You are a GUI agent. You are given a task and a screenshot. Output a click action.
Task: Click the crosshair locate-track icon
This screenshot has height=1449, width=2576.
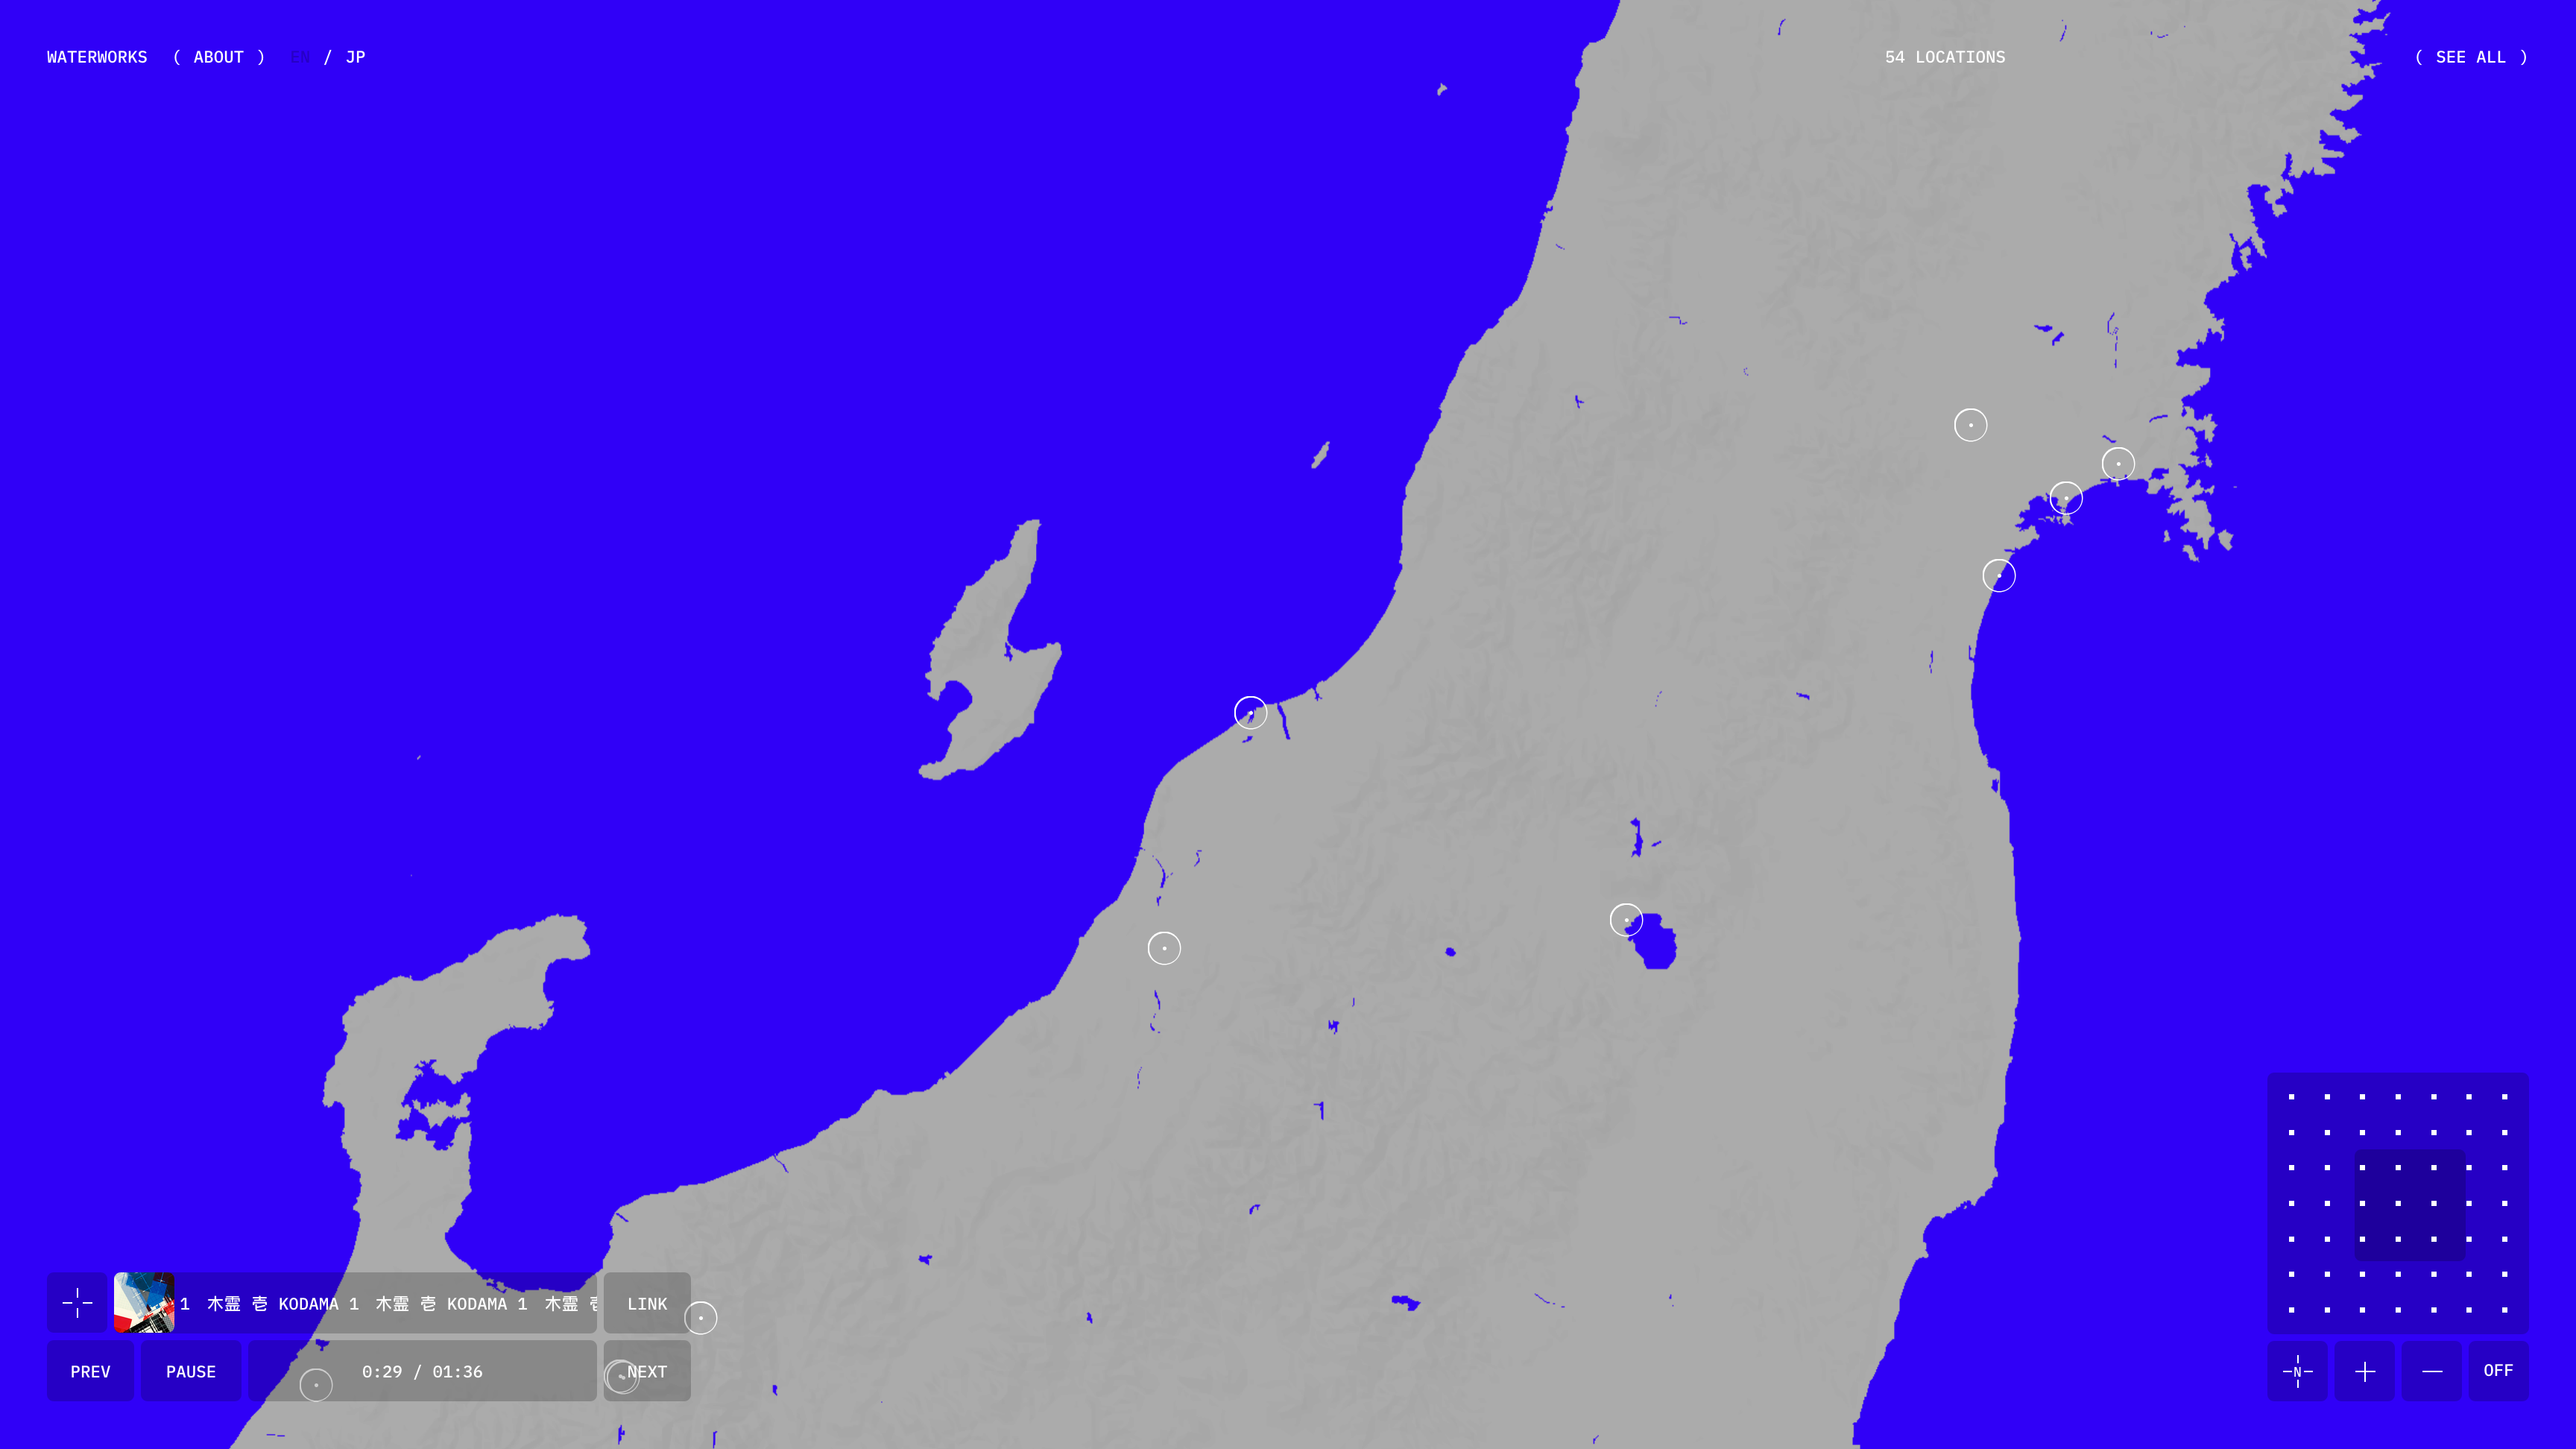pyautogui.click(x=77, y=1303)
